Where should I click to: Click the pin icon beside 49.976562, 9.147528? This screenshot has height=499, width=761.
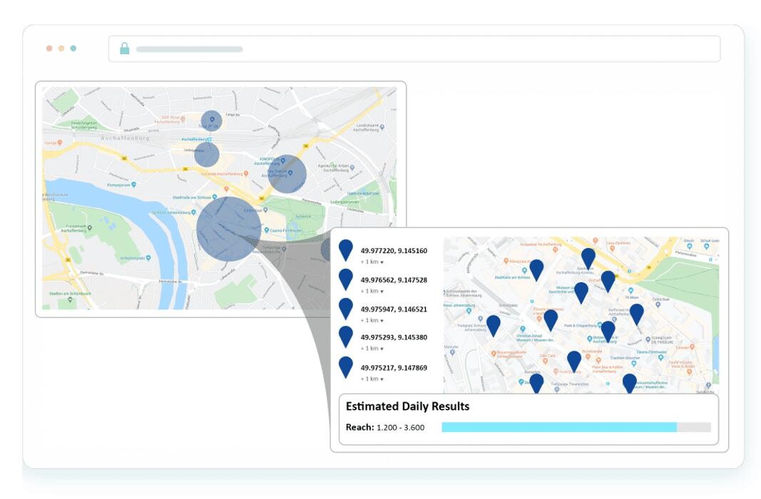click(x=346, y=279)
